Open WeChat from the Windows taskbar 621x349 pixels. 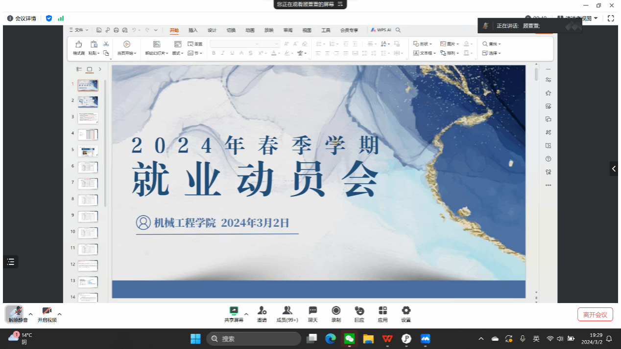click(x=349, y=338)
